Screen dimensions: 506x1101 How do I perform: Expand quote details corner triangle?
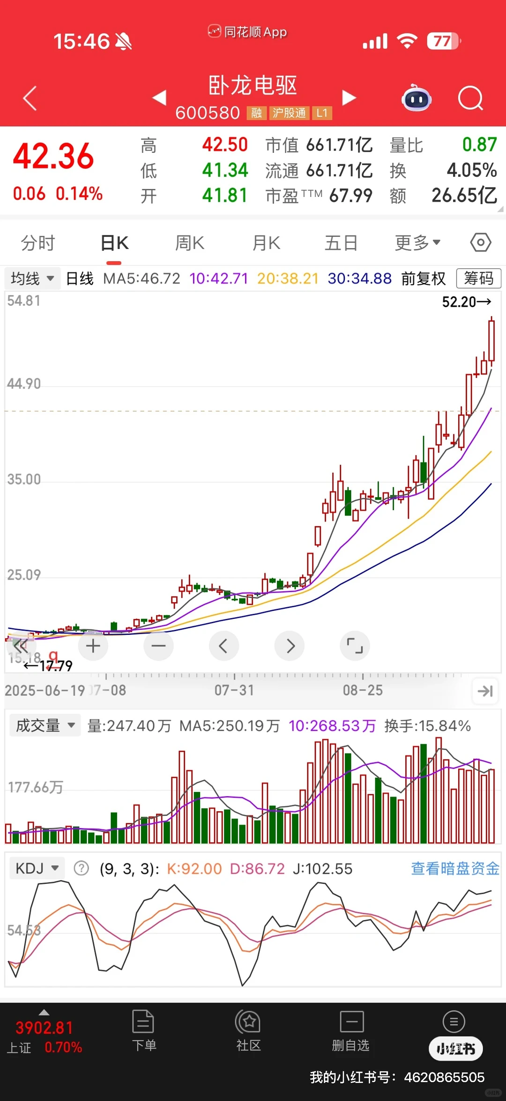[x=499, y=209]
